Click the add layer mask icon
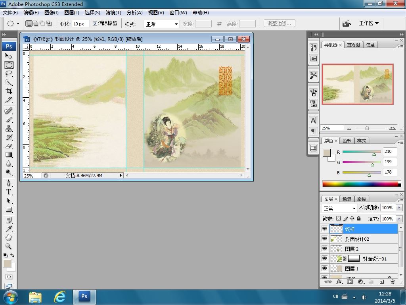 [x=350, y=282]
